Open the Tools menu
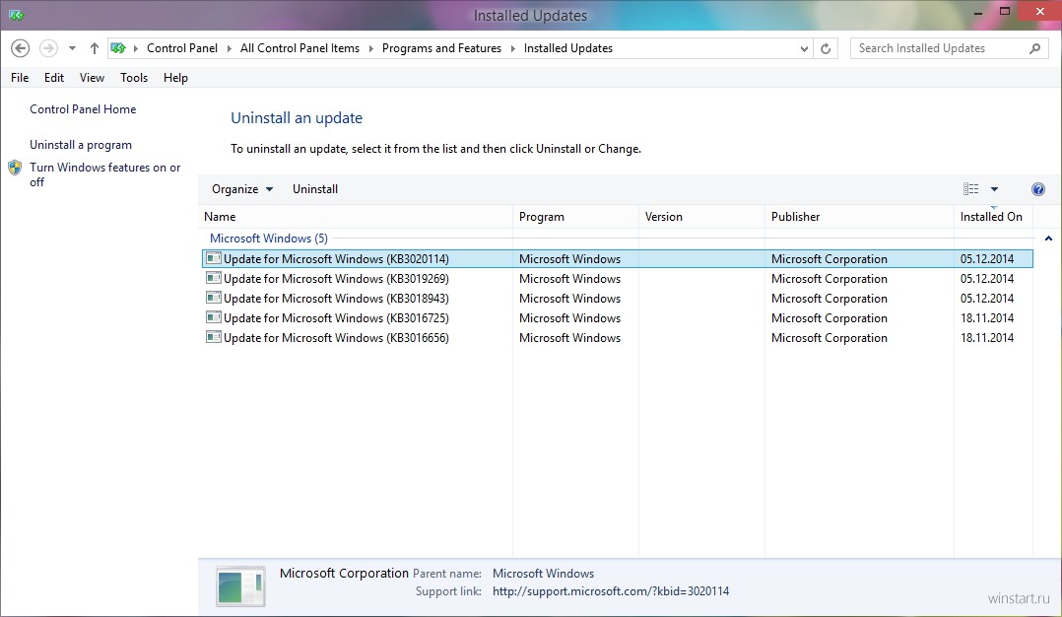The image size is (1062, 617). (x=134, y=78)
